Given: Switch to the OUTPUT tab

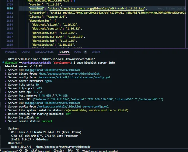Looking at the screenshot, I should pyautogui.click(x=26, y=52).
